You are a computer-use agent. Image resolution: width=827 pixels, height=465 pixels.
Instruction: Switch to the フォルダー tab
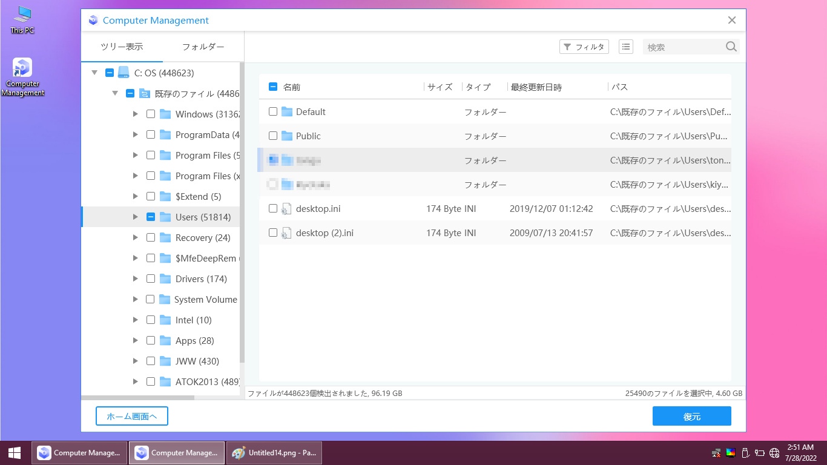(203, 47)
